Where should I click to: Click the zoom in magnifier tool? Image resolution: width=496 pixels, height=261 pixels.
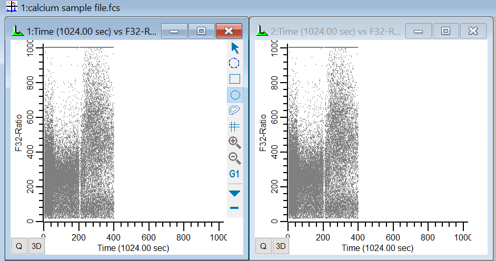click(235, 142)
